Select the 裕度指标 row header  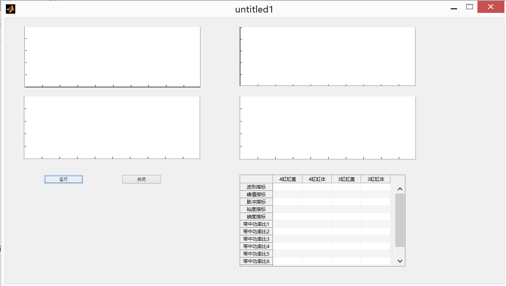click(x=256, y=209)
